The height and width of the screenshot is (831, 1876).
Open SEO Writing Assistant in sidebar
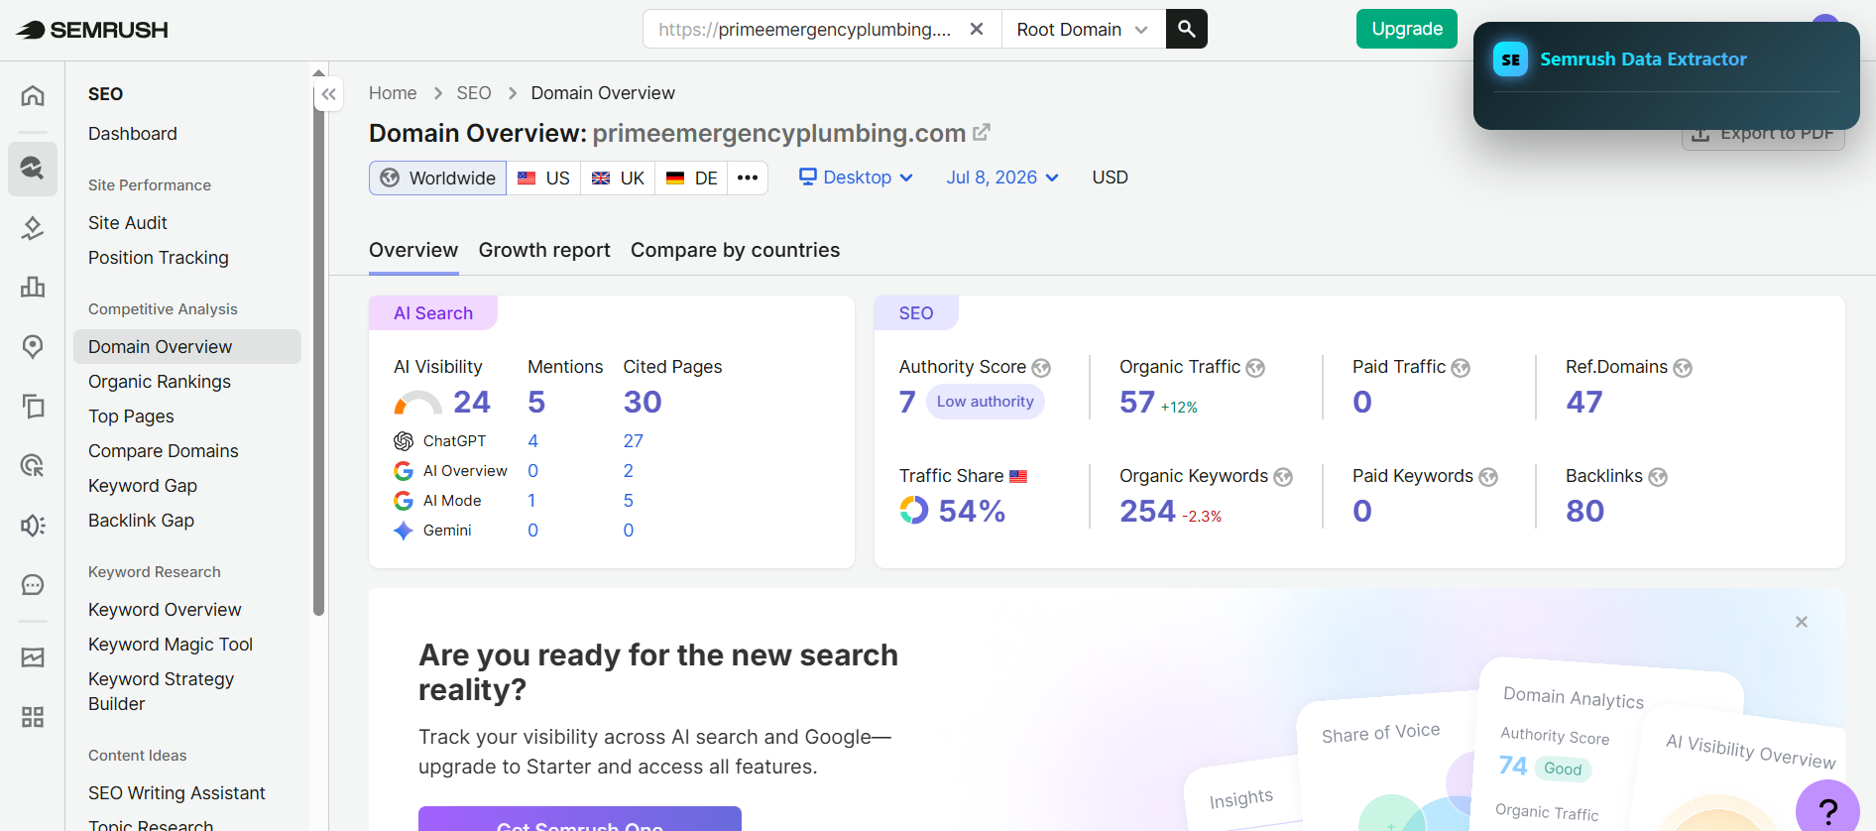point(176,793)
